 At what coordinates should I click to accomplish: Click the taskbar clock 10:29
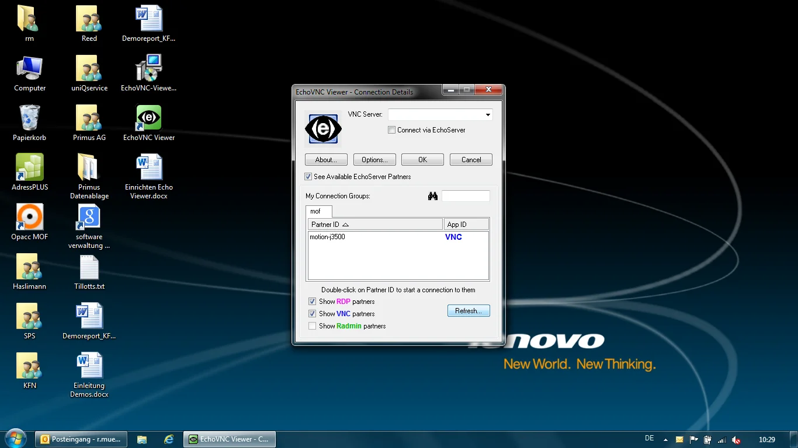(x=767, y=440)
